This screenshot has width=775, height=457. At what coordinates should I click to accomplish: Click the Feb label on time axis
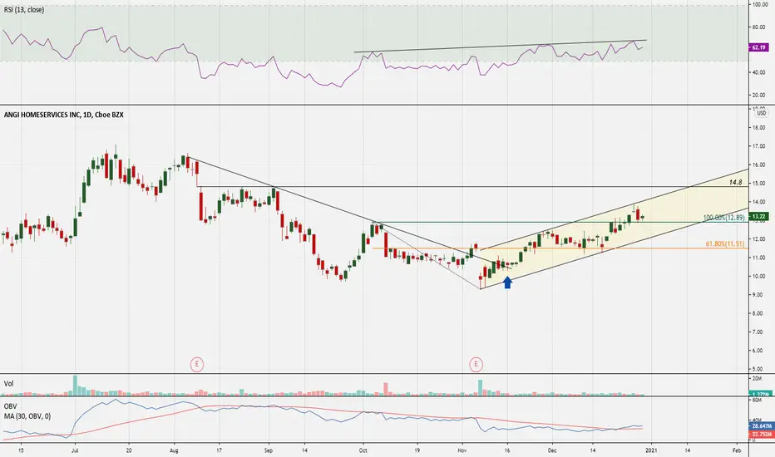[x=737, y=450]
